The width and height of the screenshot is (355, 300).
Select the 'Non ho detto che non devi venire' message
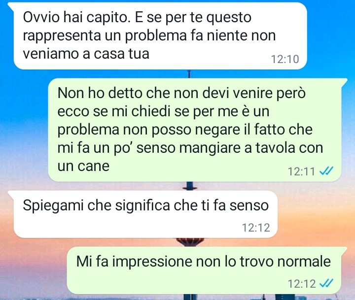(195, 130)
